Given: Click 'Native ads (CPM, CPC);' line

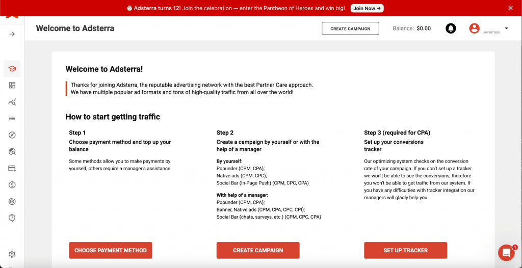Looking at the screenshot, I should pos(242,175).
